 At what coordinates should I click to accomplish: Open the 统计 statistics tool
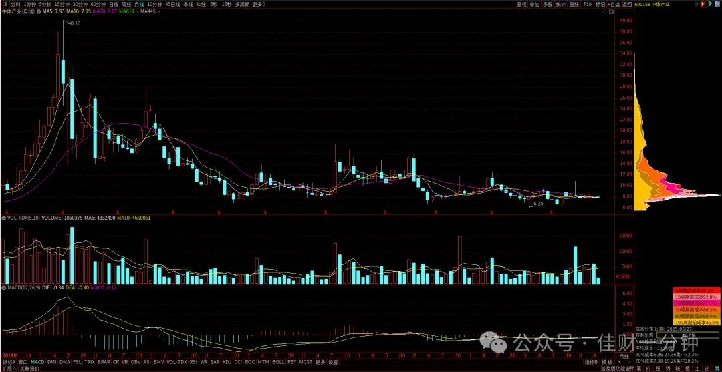point(561,4)
